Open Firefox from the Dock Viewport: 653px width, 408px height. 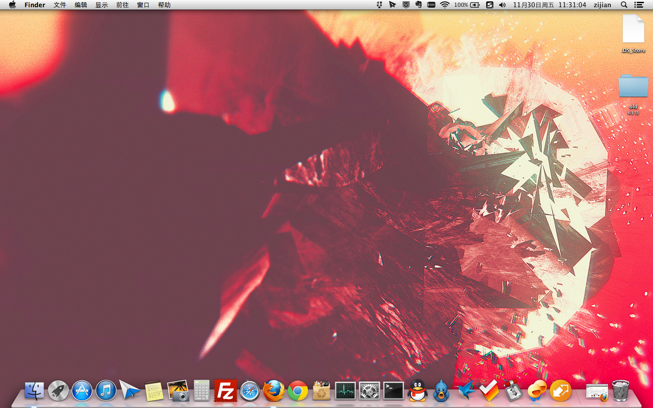[x=273, y=390]
